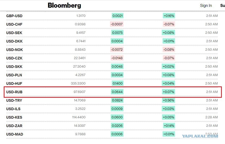Select the USD-ZAR pair

pos(14,126)
